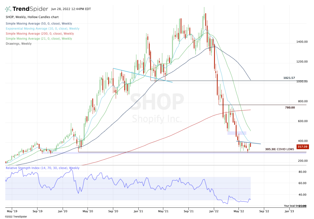
Task: Click the ©2022 TrendSpider copyright text
Action: 16,216
